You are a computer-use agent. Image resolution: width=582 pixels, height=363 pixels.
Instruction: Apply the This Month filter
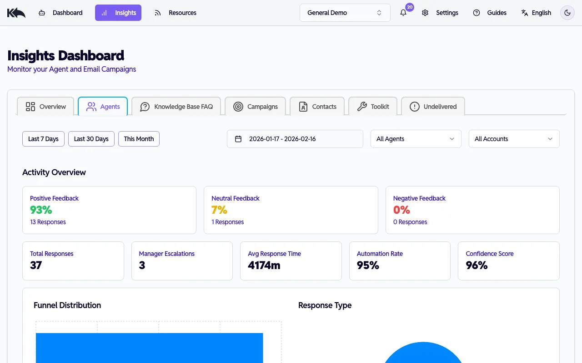tap(139, 139)
